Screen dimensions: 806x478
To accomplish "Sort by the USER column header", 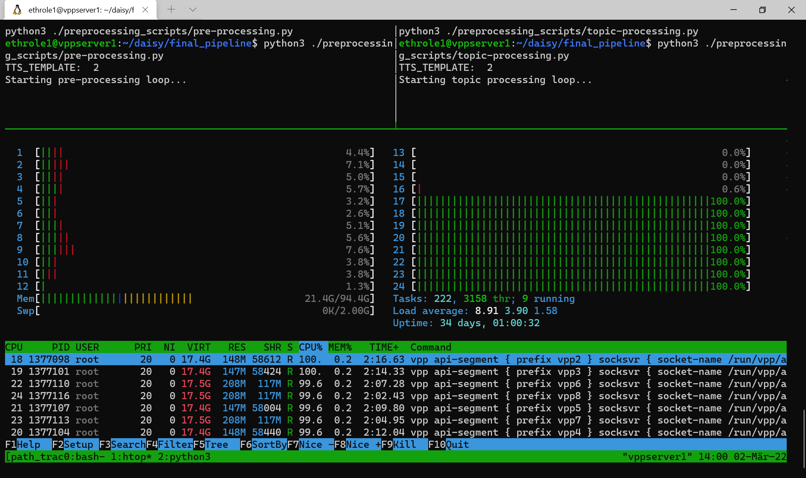I will 87,347.
